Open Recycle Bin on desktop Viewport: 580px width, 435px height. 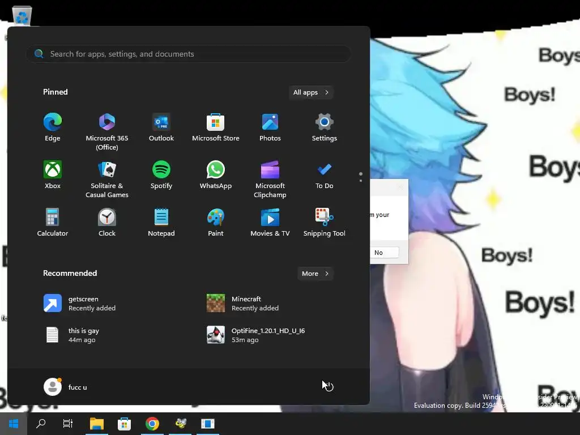[x=22, y=16]
